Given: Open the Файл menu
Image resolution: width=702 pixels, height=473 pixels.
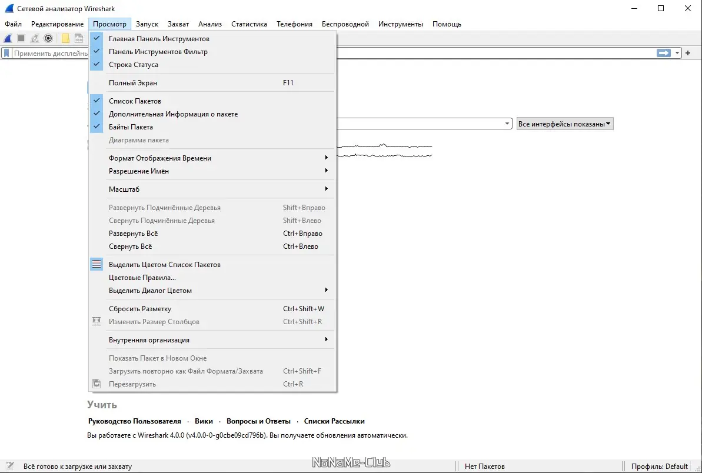Looking at the screenshot, I should 14,24.
